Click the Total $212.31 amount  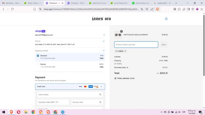pos(164,73)
